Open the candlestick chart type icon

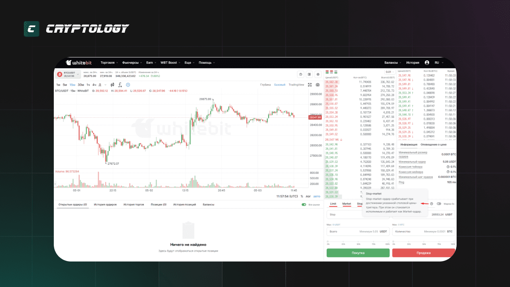(x=113, y=85)
